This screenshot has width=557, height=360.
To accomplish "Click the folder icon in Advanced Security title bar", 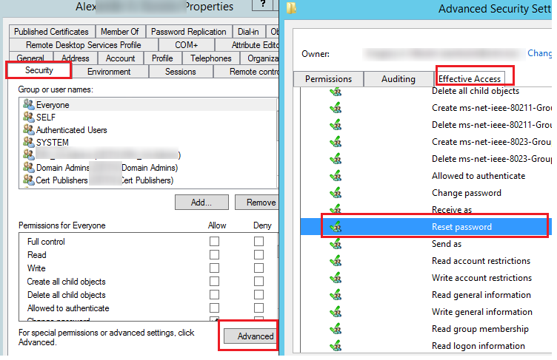I will coord(292,9).
